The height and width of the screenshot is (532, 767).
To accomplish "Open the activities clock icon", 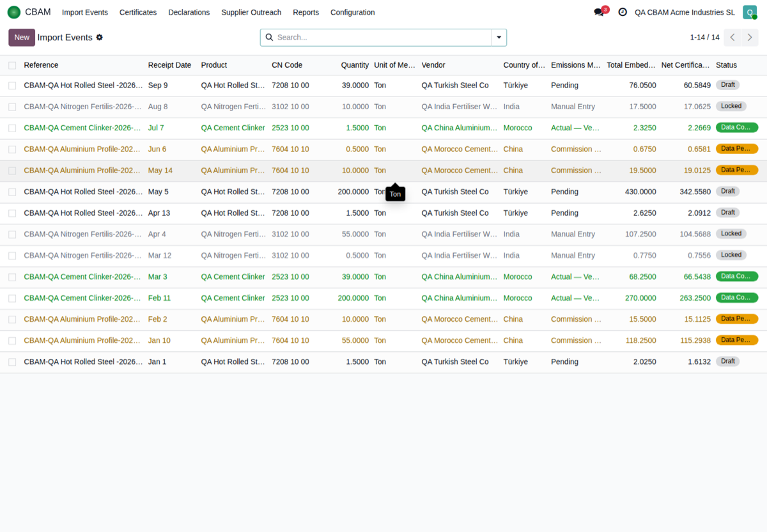I will (x=623, y=12).
